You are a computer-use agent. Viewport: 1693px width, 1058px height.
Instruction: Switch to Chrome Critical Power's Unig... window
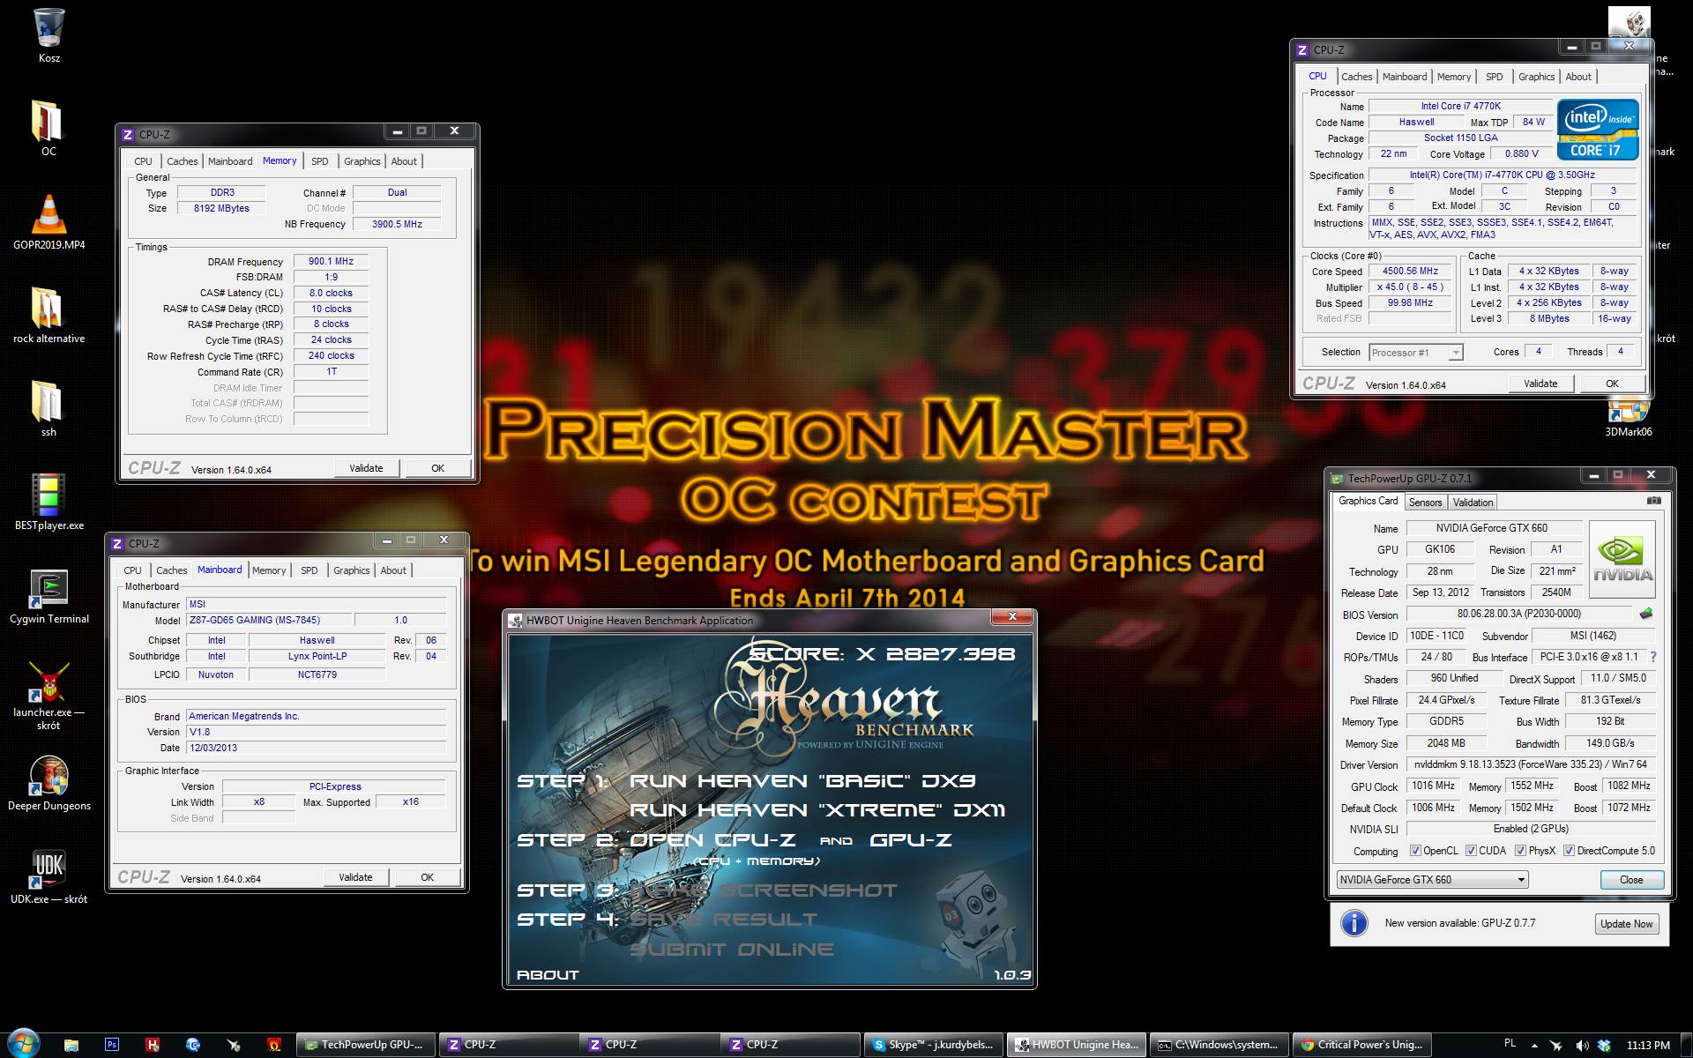1361,1045
